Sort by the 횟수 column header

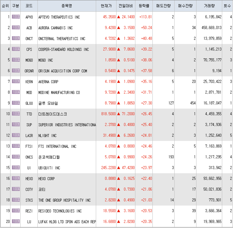(227, 6)
